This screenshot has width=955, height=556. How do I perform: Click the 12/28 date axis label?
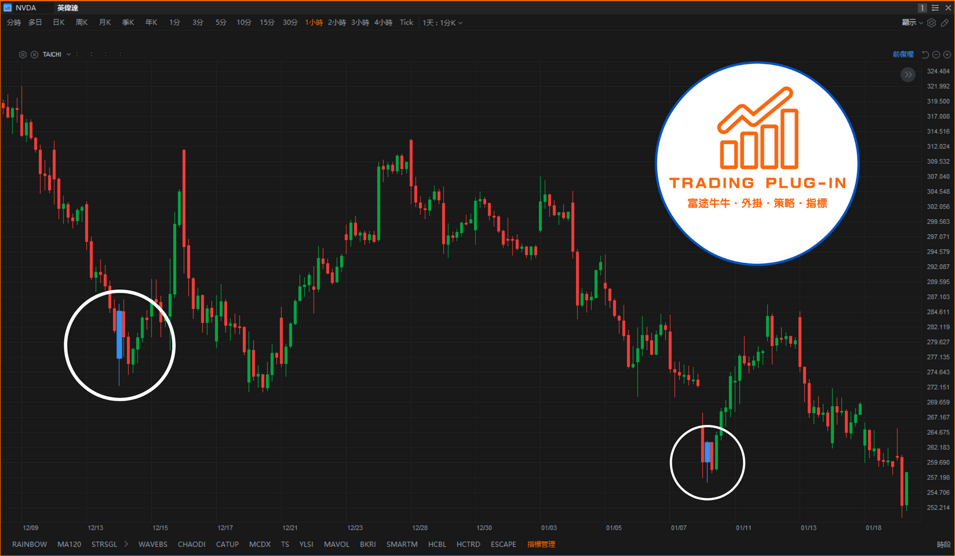[420, 528]
